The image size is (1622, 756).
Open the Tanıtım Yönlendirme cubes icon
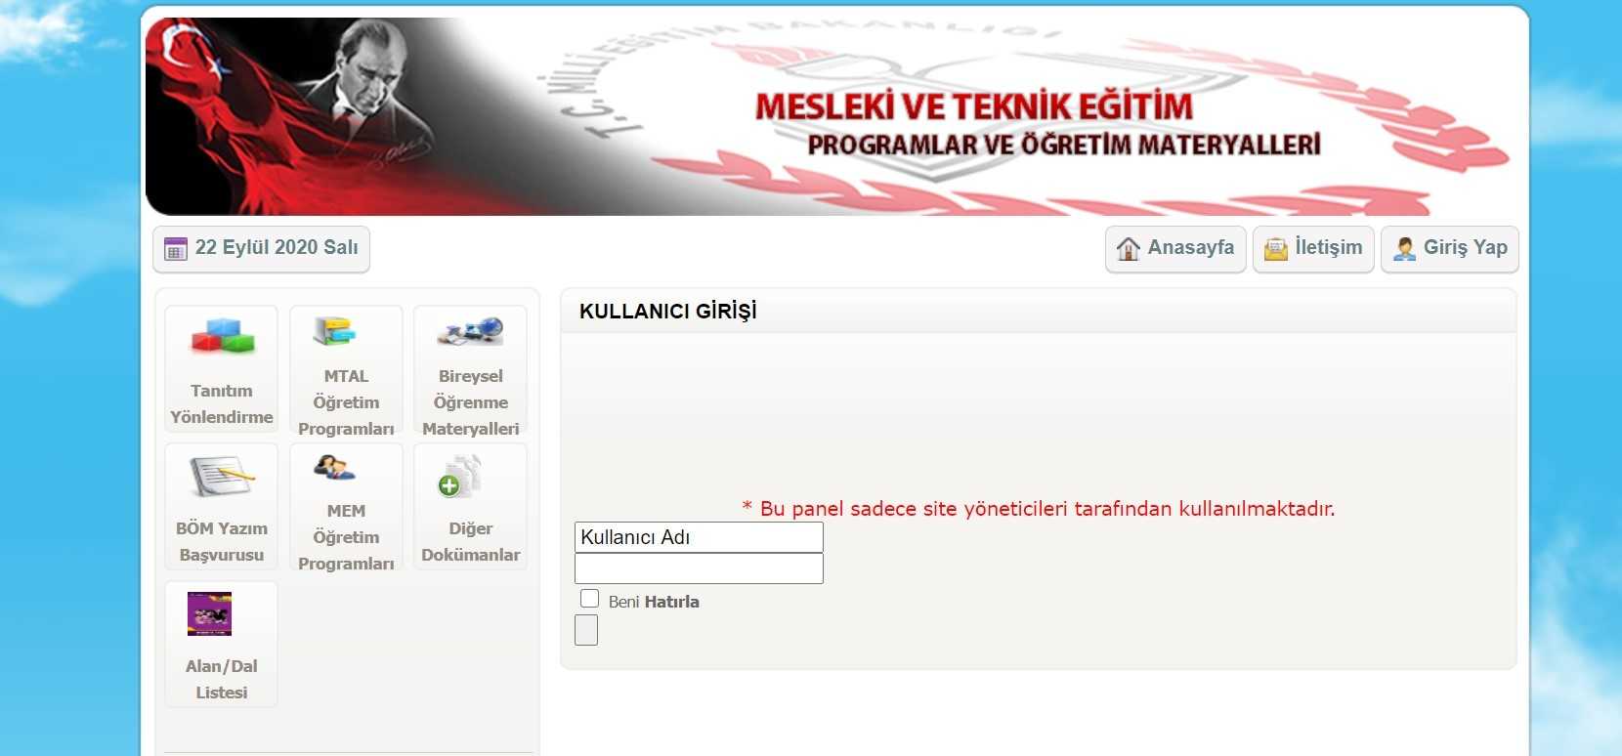(x=223, y=335)
